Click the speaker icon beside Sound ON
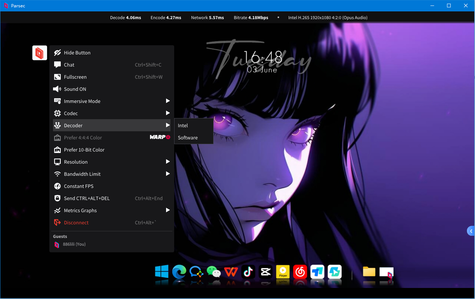Viewport: 475px width, 299px height. tap(57, 89)
